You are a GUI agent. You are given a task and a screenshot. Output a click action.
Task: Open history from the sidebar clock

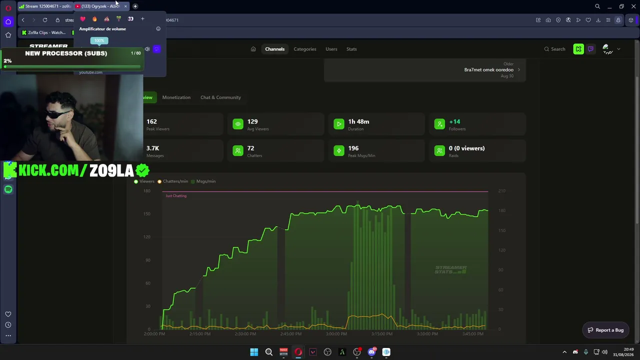pos(8,325)
